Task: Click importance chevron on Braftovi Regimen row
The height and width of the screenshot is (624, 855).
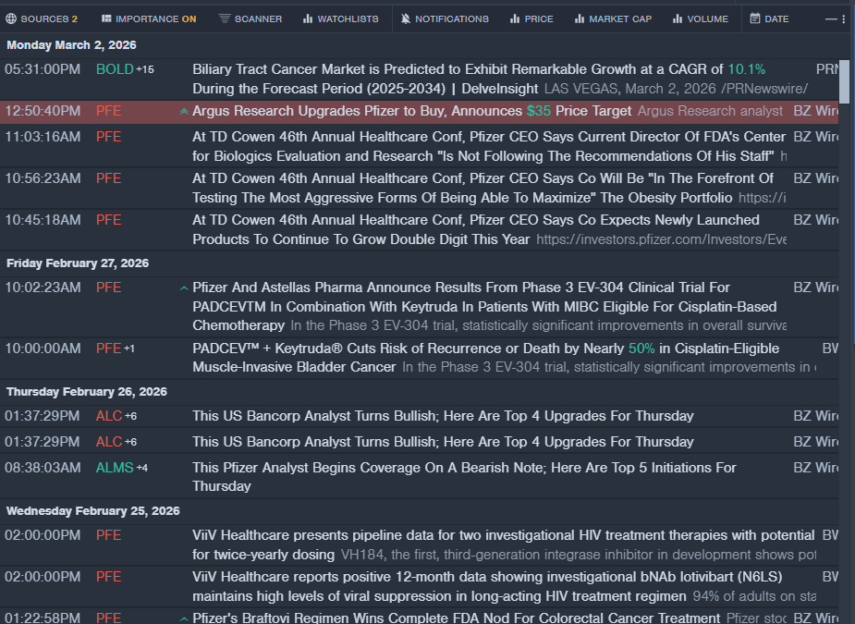Action: click(x=184, y=618)
